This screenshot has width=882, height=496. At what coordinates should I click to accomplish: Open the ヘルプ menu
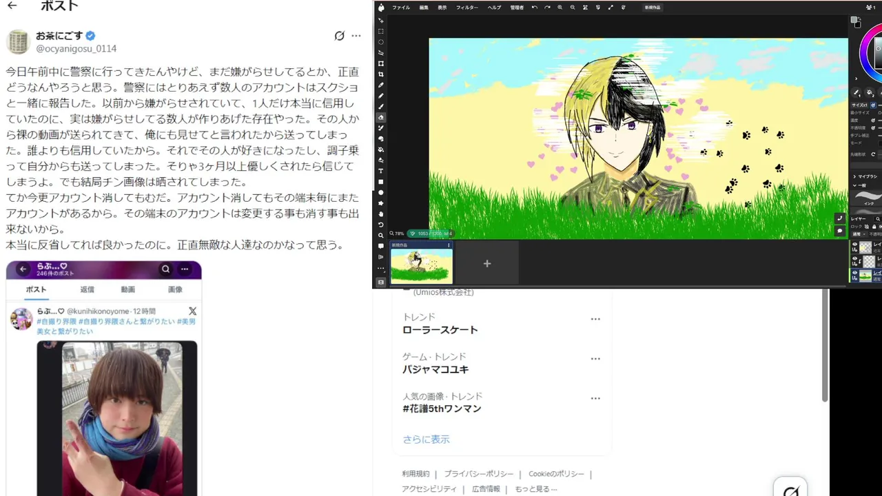coord(494,8)
